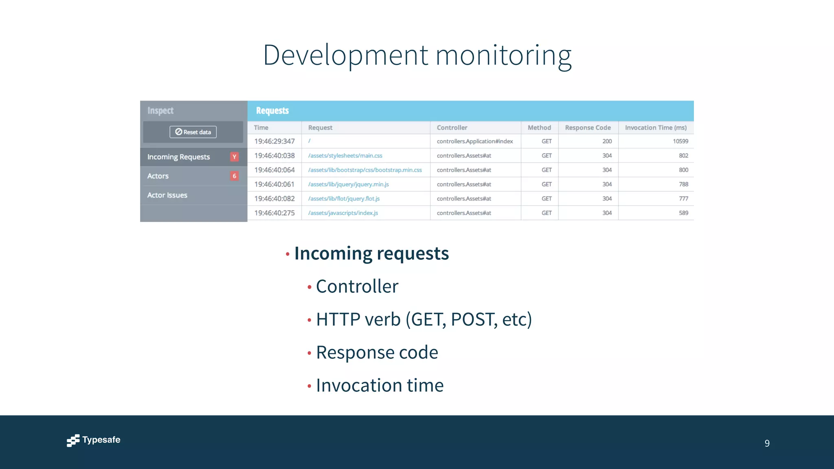Click the Typesafe logo in footer
Viewport: 834px width, 469px height.
pos(94,440)
